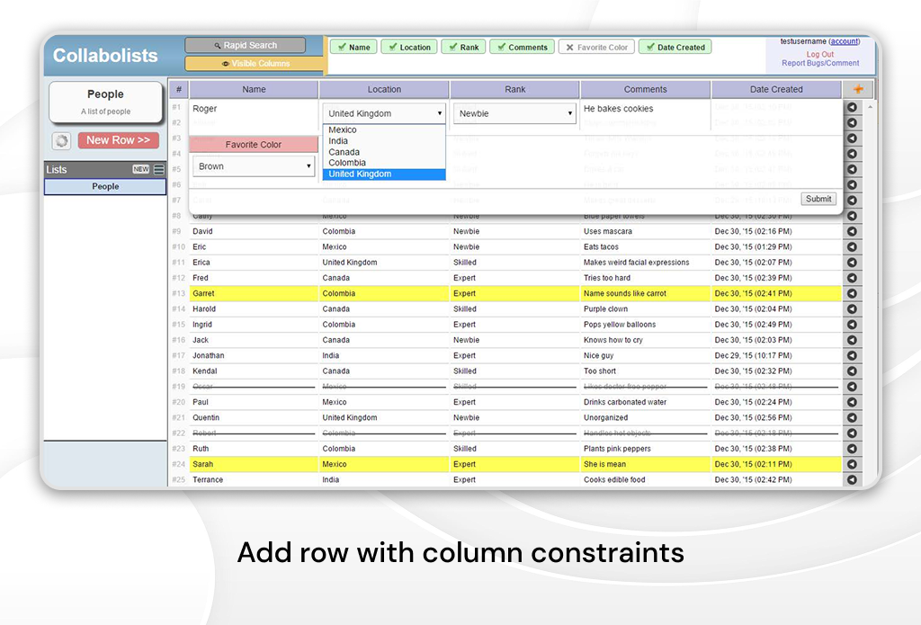Viewport: 921px width, 625px height.
Task: Click the gear icon beside New Row
Action: [59, 140]
